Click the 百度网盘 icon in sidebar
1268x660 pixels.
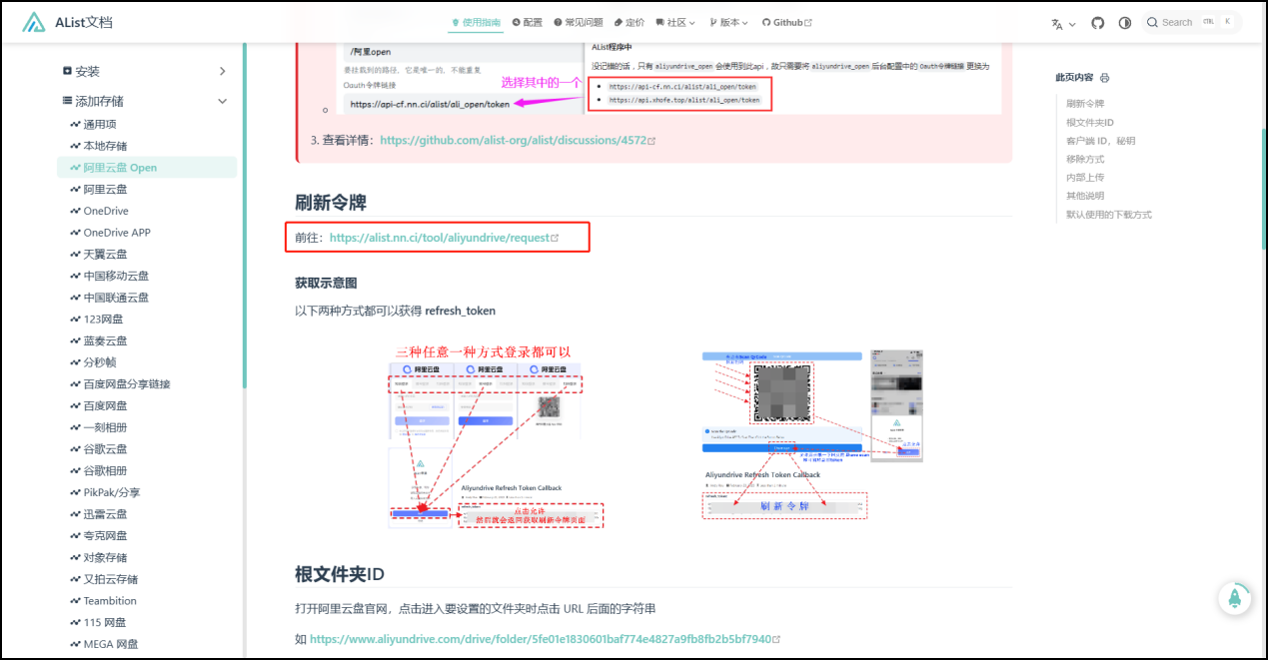[75, 405]
